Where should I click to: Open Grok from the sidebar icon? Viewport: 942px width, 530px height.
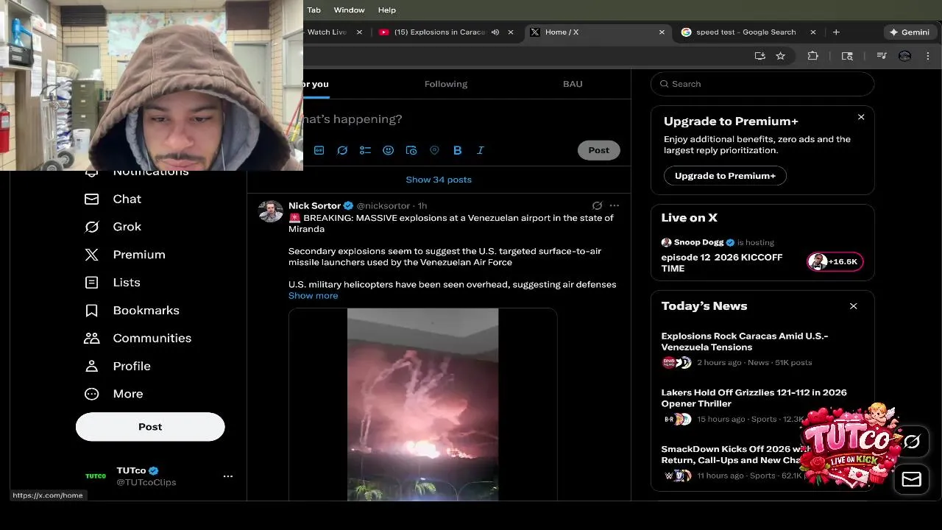91,227
